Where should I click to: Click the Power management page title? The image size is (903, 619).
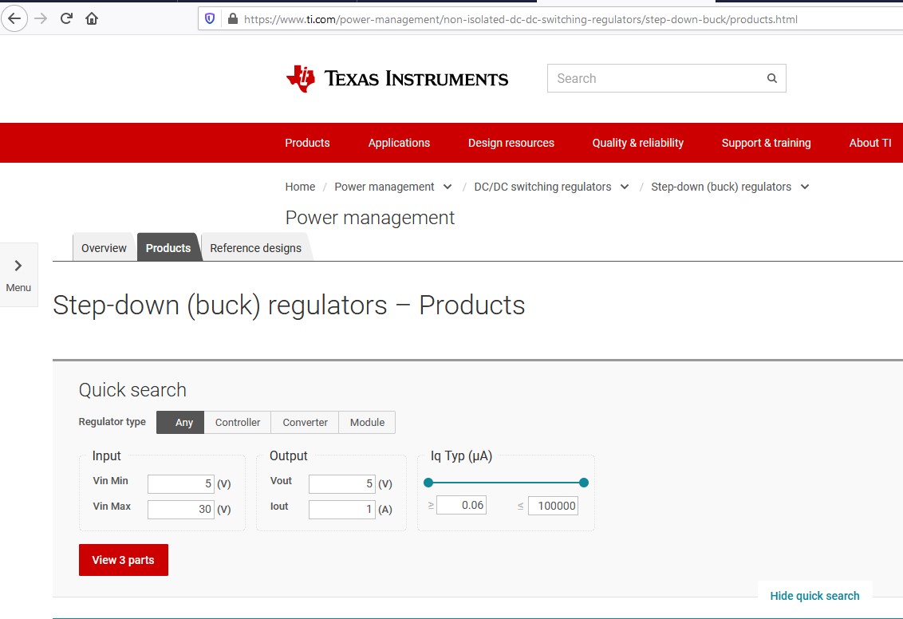369,218
